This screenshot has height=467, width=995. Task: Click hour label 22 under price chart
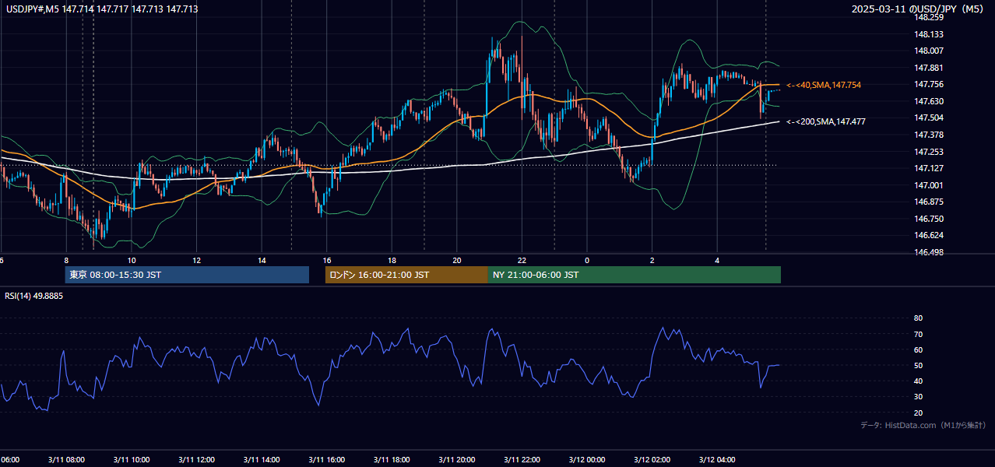(522, 260)
